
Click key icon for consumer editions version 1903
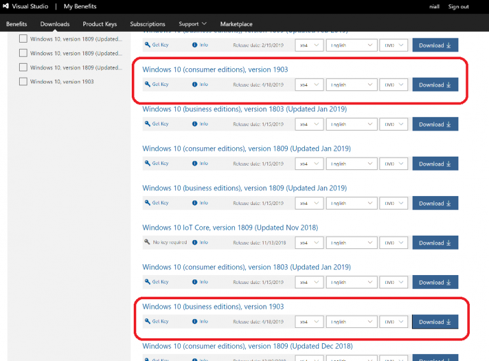point(148,85)
